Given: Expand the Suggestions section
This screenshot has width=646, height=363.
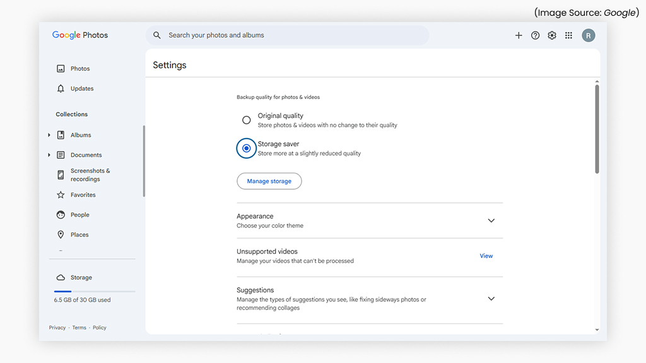Looking at the screenshot, I should tap(491, 298).
